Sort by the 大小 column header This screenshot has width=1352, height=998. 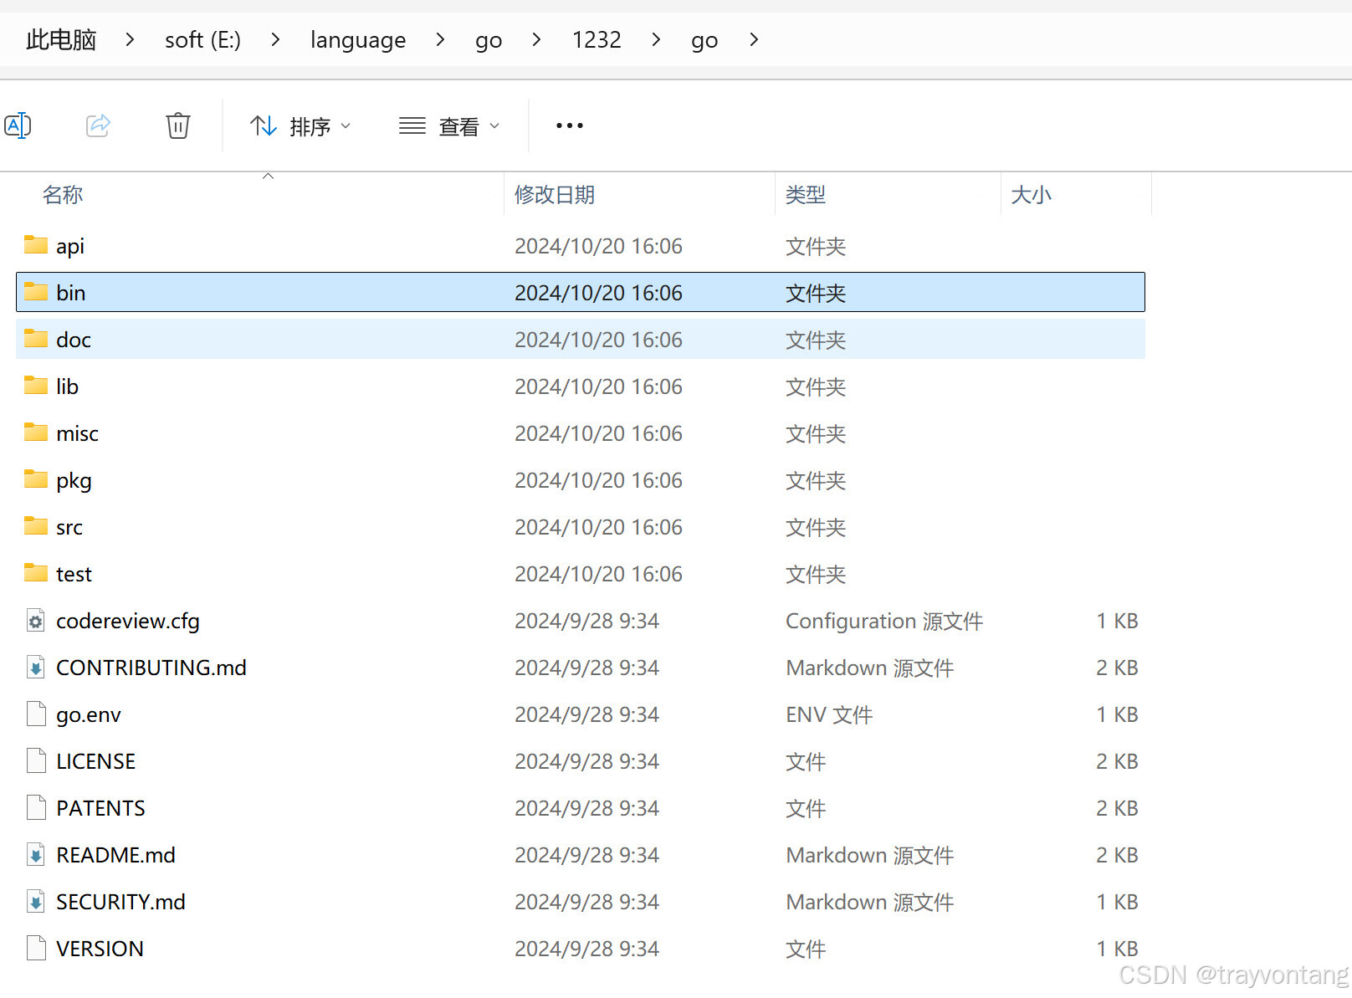point(1031,195)
